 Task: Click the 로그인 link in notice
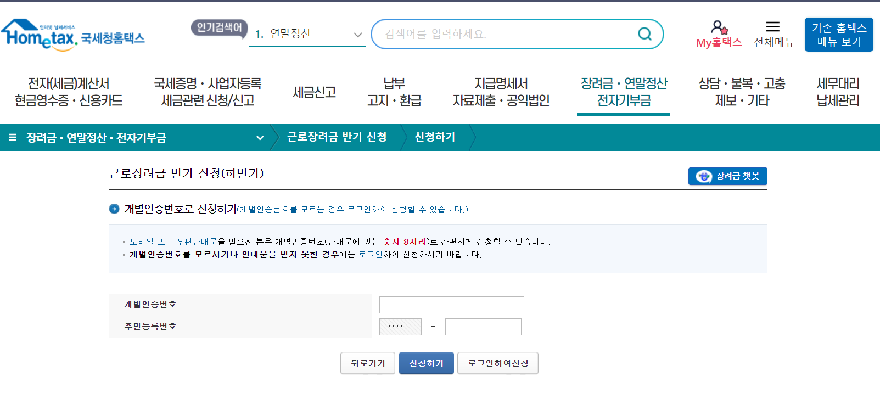coord(371,255)
